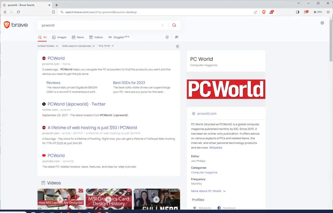
Task: Click editor name Jon Phillips
Action: point(198,161)
